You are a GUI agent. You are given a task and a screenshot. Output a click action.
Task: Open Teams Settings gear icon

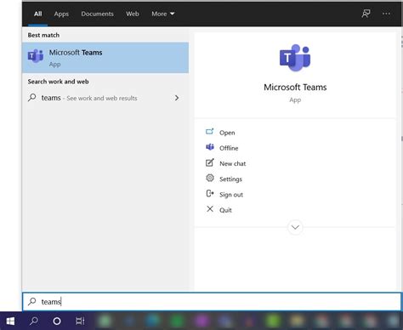210,178
